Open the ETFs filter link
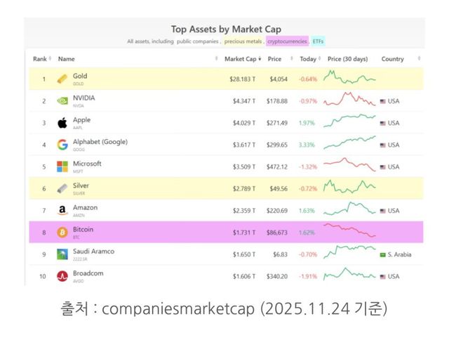 [318, 41]
